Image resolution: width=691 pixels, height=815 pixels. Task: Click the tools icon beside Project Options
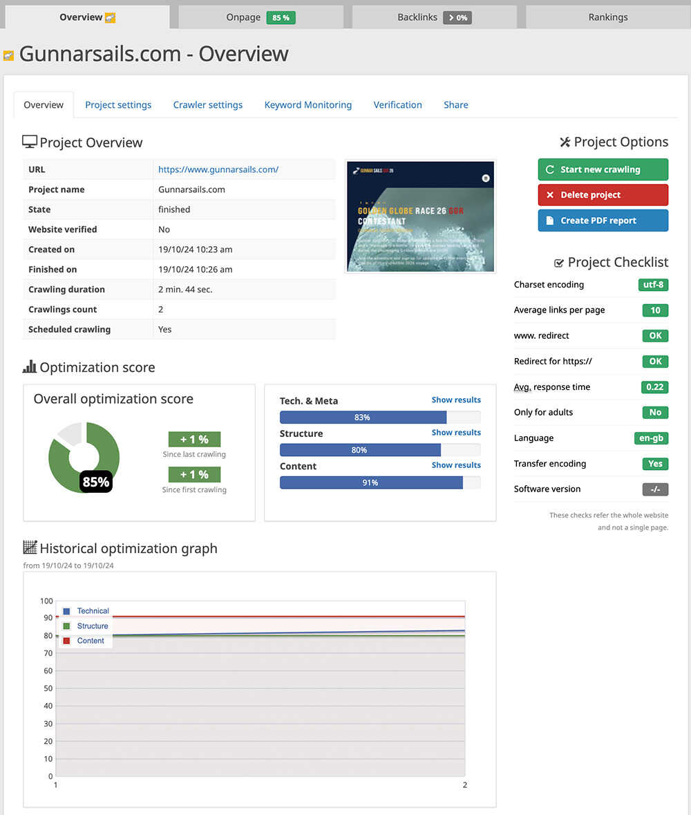[x=565, y=142]
